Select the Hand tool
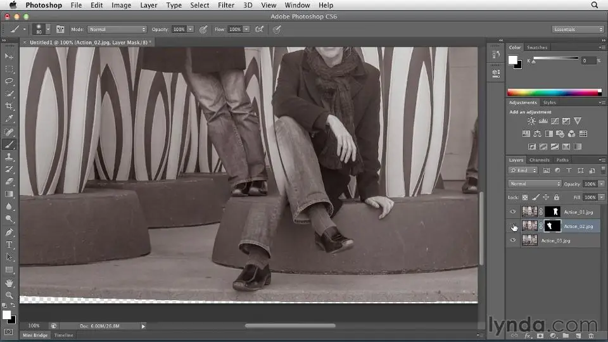The image size is (608, 342). 9,282
